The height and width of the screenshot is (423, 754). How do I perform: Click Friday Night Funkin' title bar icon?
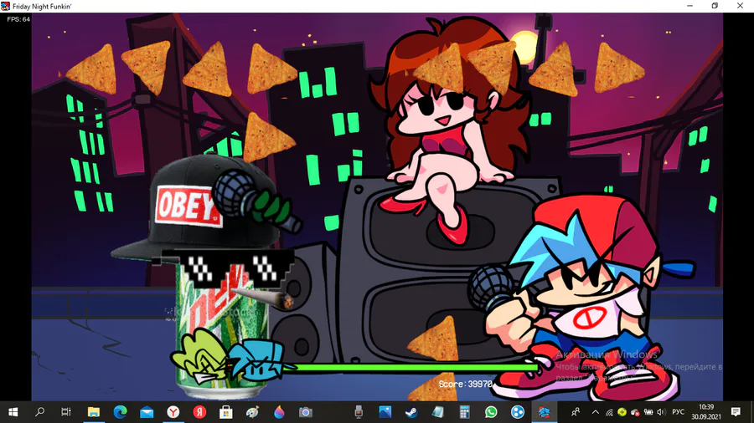[x=5, y=6]
